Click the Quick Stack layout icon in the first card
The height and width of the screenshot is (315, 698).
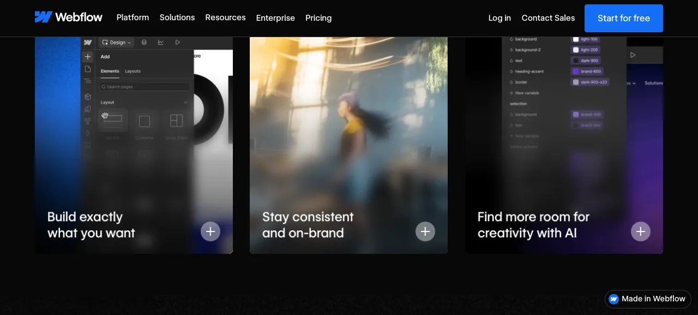[x=176, y=121]
